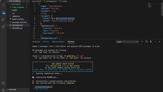Open the Manage gear icon
Viewport: 163px width, 92px height.
(x=3, y=90)
